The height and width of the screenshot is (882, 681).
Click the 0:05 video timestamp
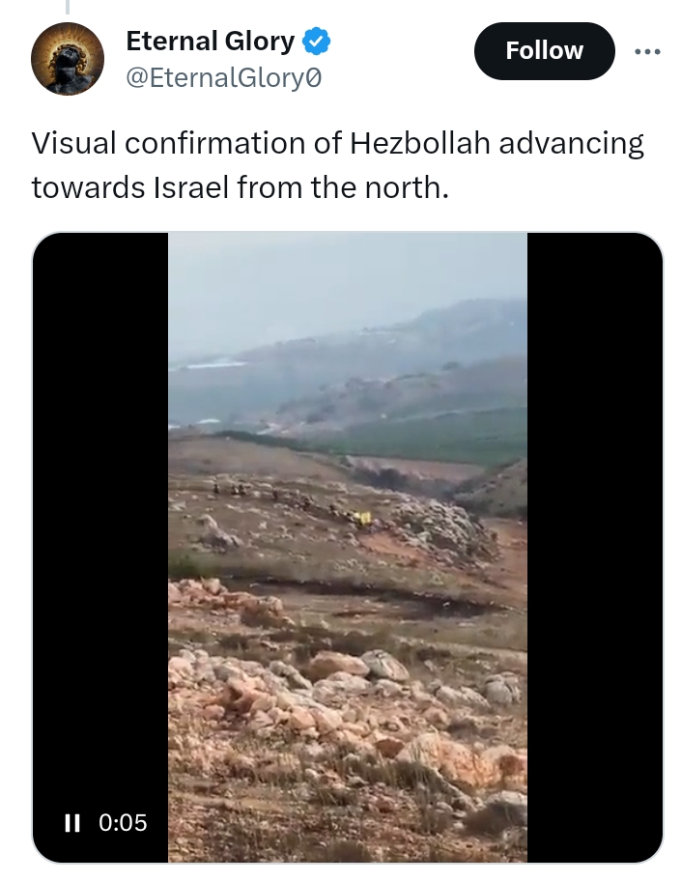(123, 823)
